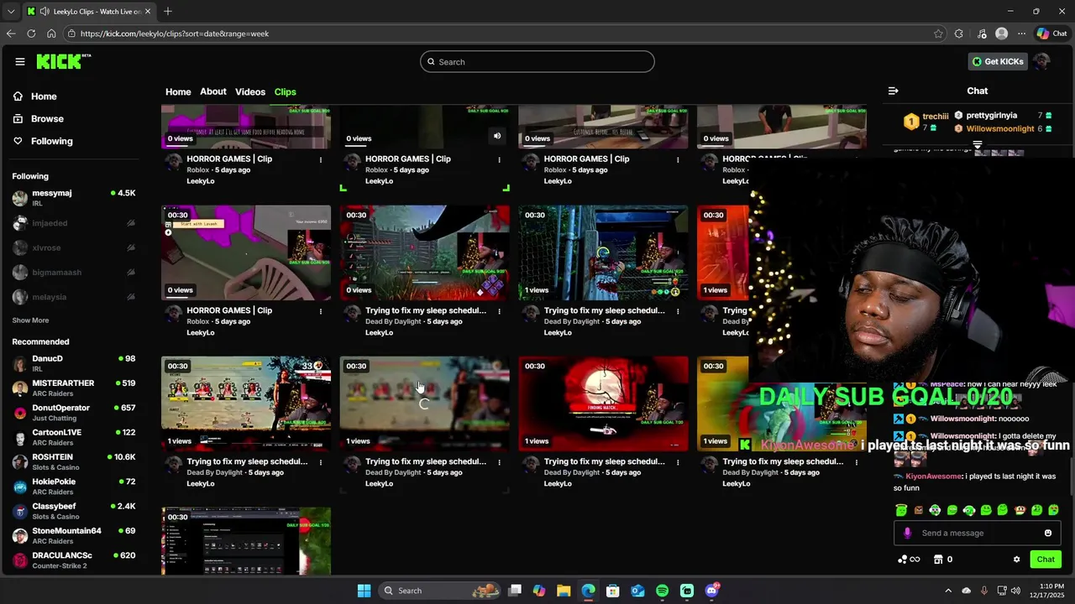Open chat settings gear icon
1075x604 pixels.
[x=1016, y=560]
